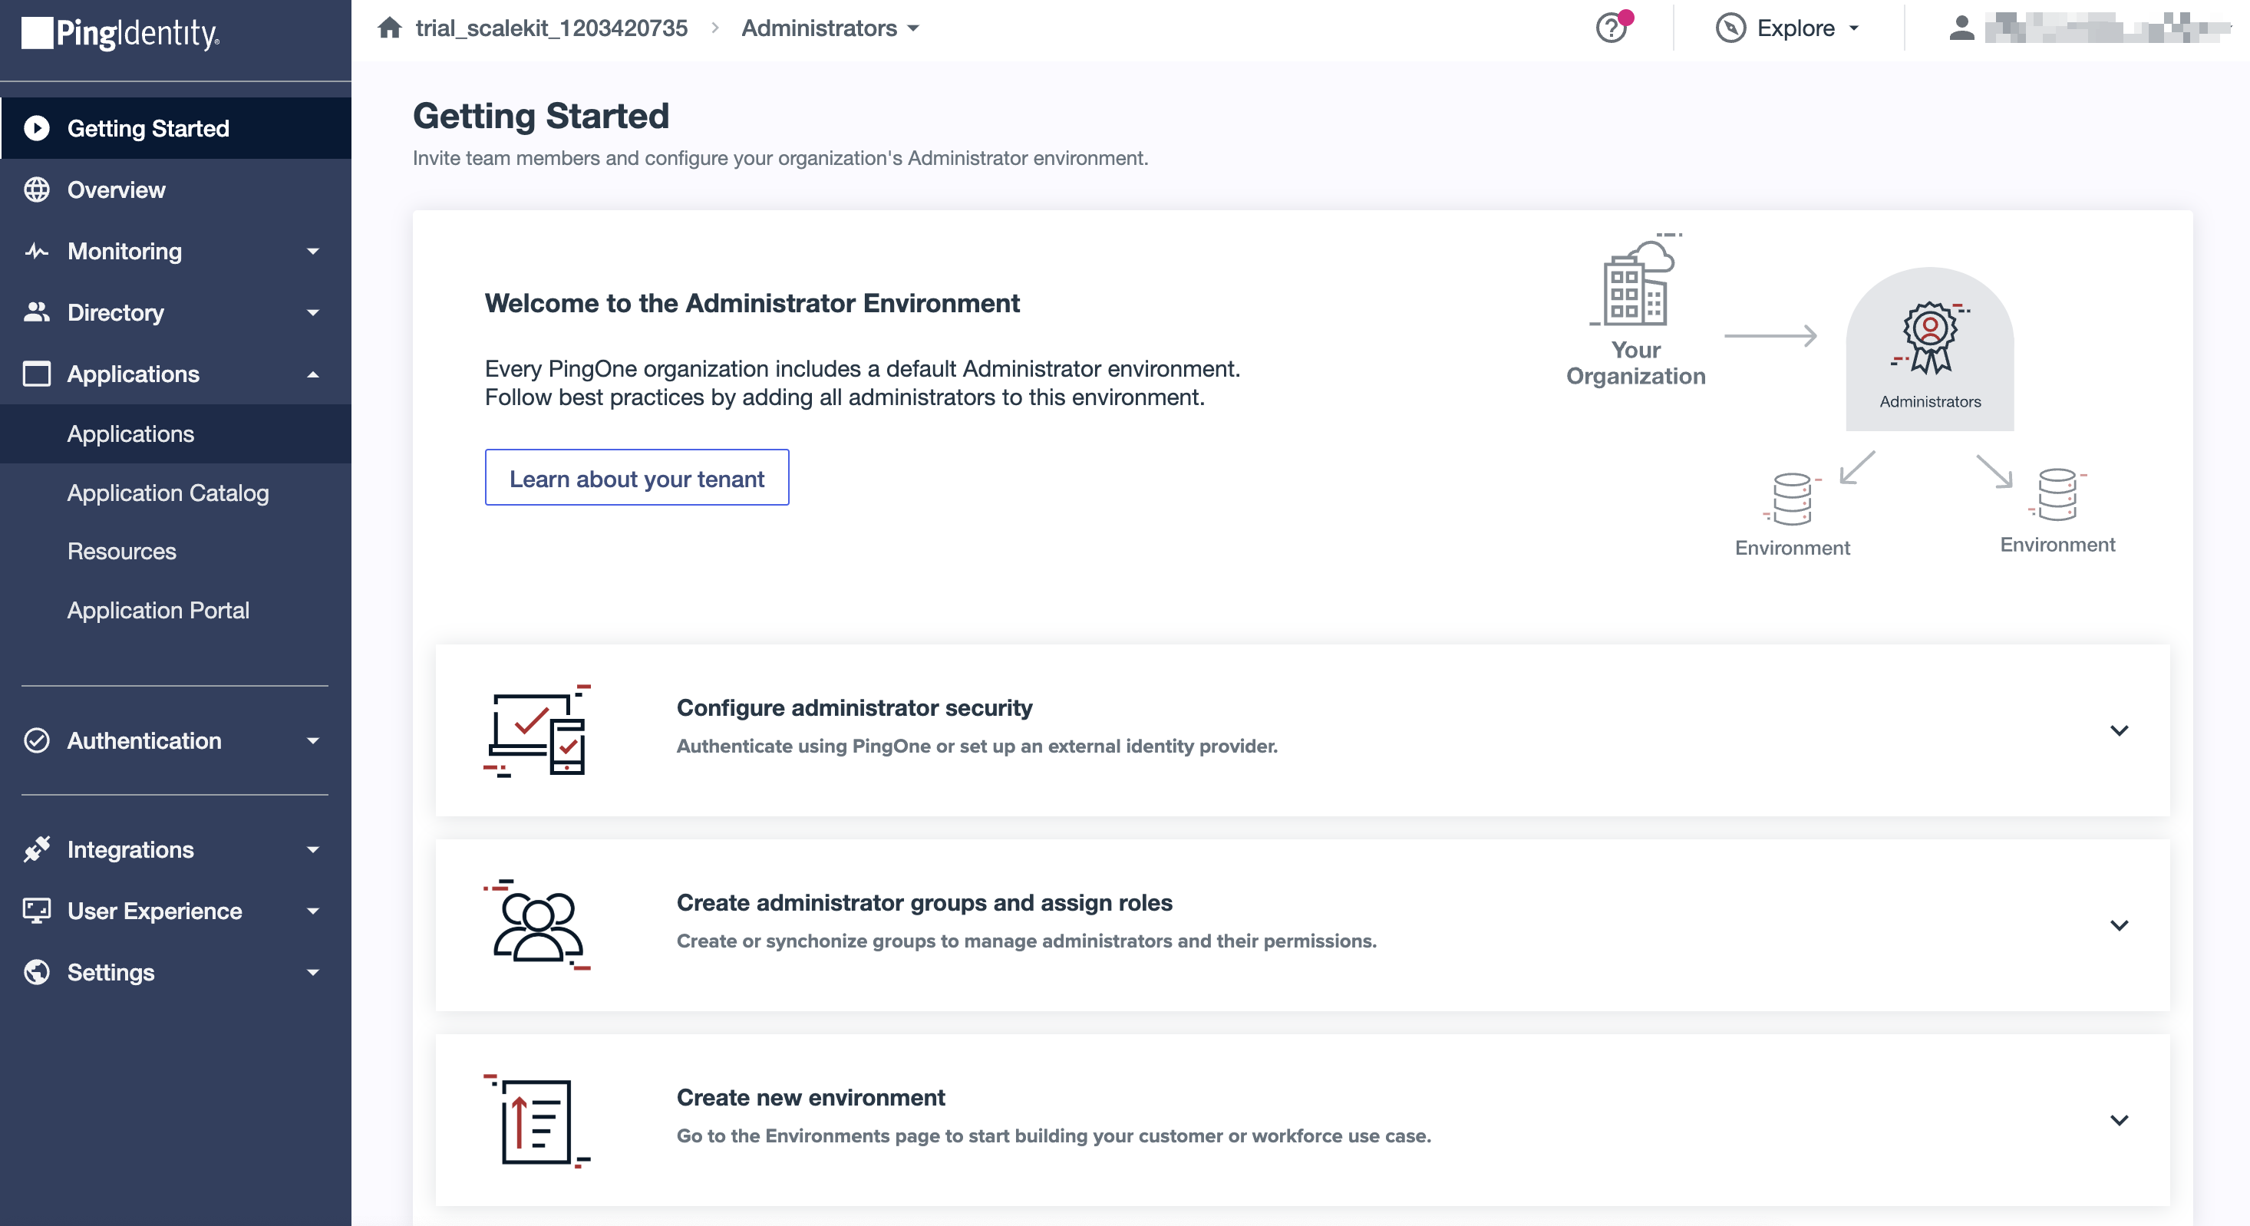Expand the Configure administrator security section
Screen dimensions: 2250x1226
(2119, 732)
